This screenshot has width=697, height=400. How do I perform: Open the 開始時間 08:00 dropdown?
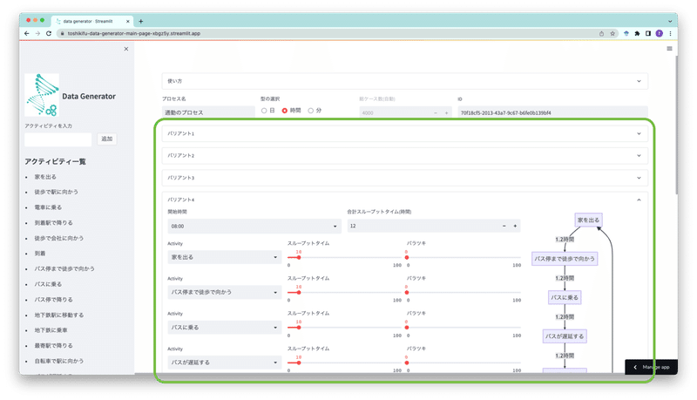pyautogui.click(x=254, y=227)
